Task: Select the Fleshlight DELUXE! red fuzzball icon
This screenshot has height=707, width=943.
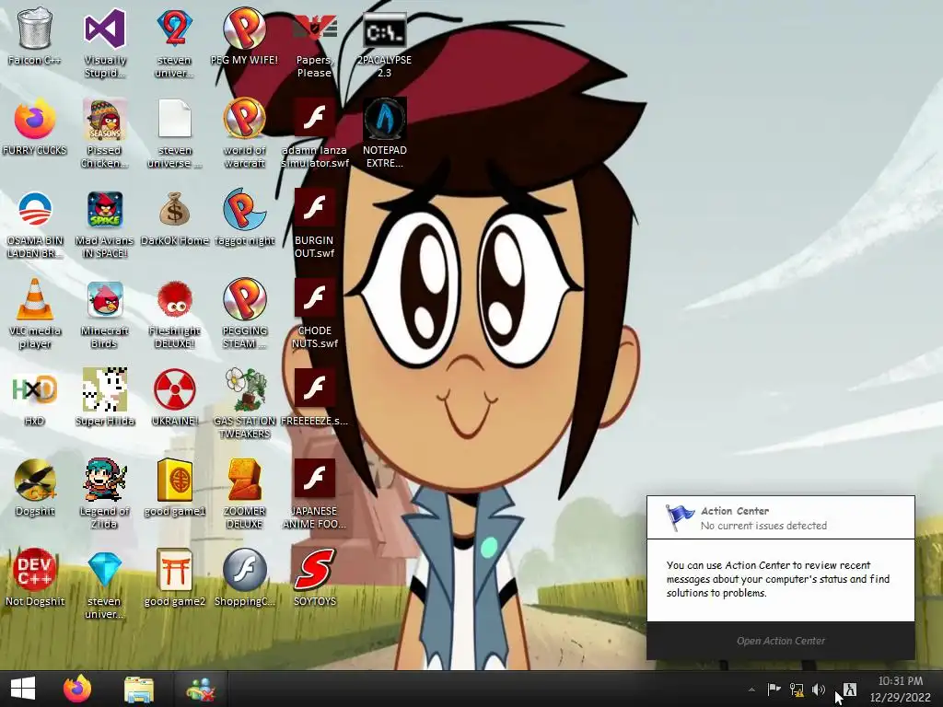Action: pyautogui.click(x=174, y=299)
